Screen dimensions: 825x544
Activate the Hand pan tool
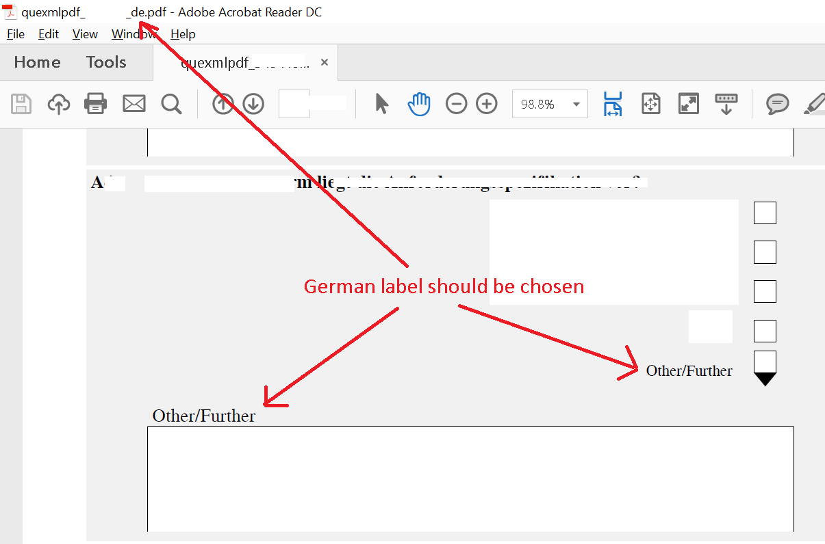[419, 104]
